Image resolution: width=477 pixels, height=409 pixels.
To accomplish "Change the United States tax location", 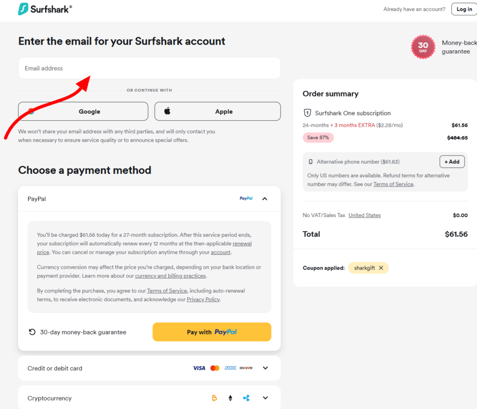I will pyautogui.click(x=364, y=215).
